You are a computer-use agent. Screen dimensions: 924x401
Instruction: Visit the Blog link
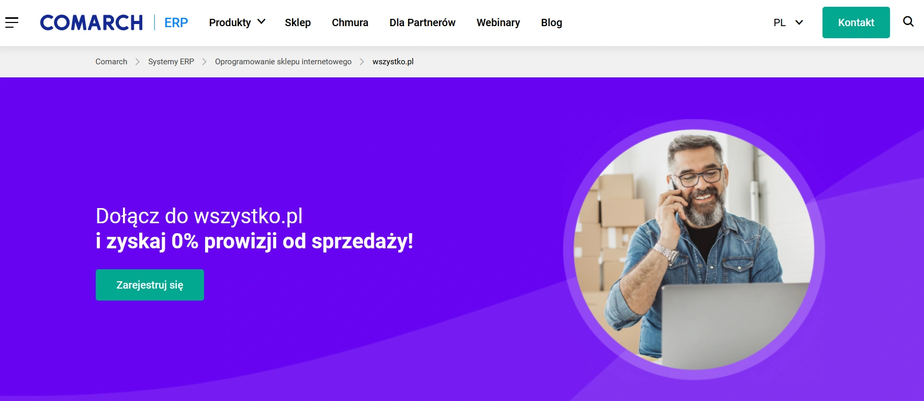[x=551, y=22]
